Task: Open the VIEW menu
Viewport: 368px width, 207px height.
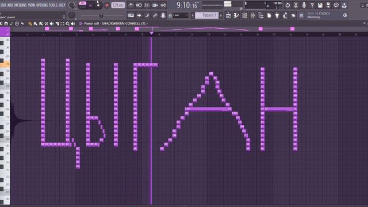Action: (x=32, y=5)
